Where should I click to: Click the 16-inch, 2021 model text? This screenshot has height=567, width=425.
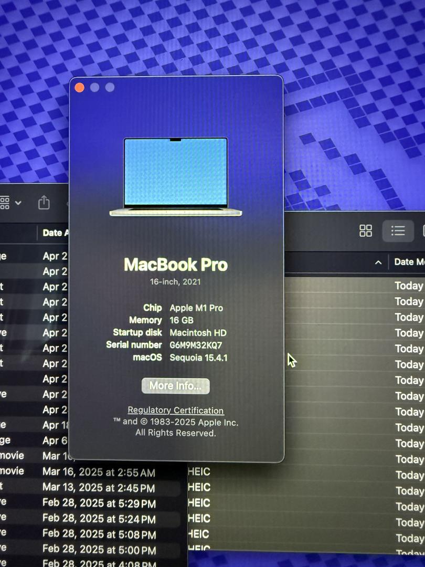click(175, 282)
